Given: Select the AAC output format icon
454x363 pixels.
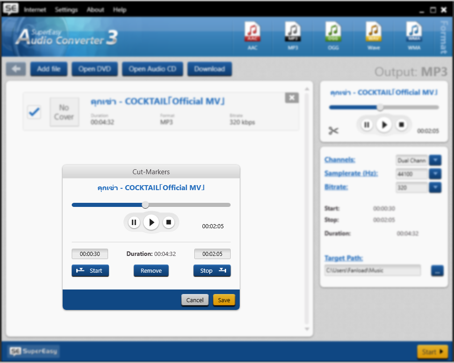Looking at the screenshot, I should pos(252,35).
